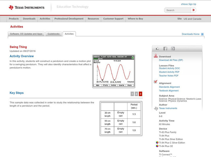The height and width of the screenshot is (157, 211).
Task: Click the pendulum graph calculator screenshot
Action: (114, 71)
